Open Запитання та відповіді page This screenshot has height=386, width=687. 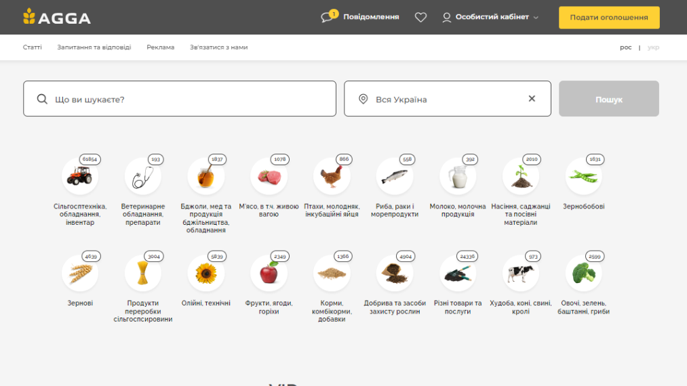tap(94, 47)
